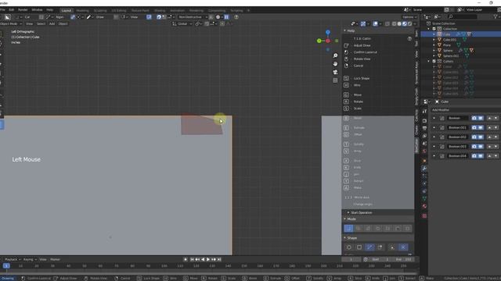Collapse the Help panel section
Screen dimensions: 501x281
[344, 30]
